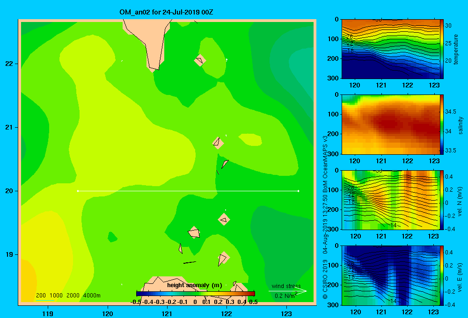Screen dimensions: 468x318
Task: Click the island near 19.3N 121.5E
Action: click(194, 232)
